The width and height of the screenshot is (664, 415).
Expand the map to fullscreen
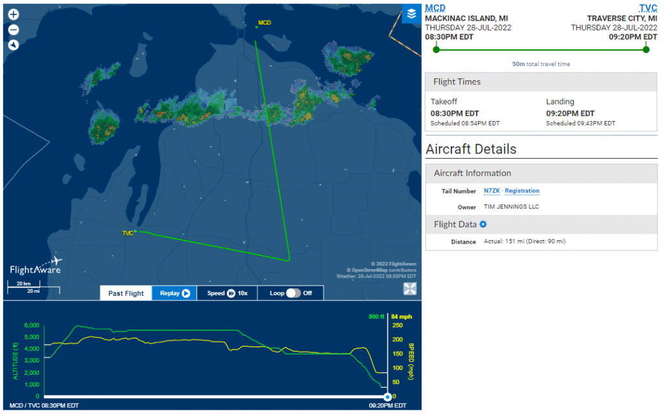(410, 289)
